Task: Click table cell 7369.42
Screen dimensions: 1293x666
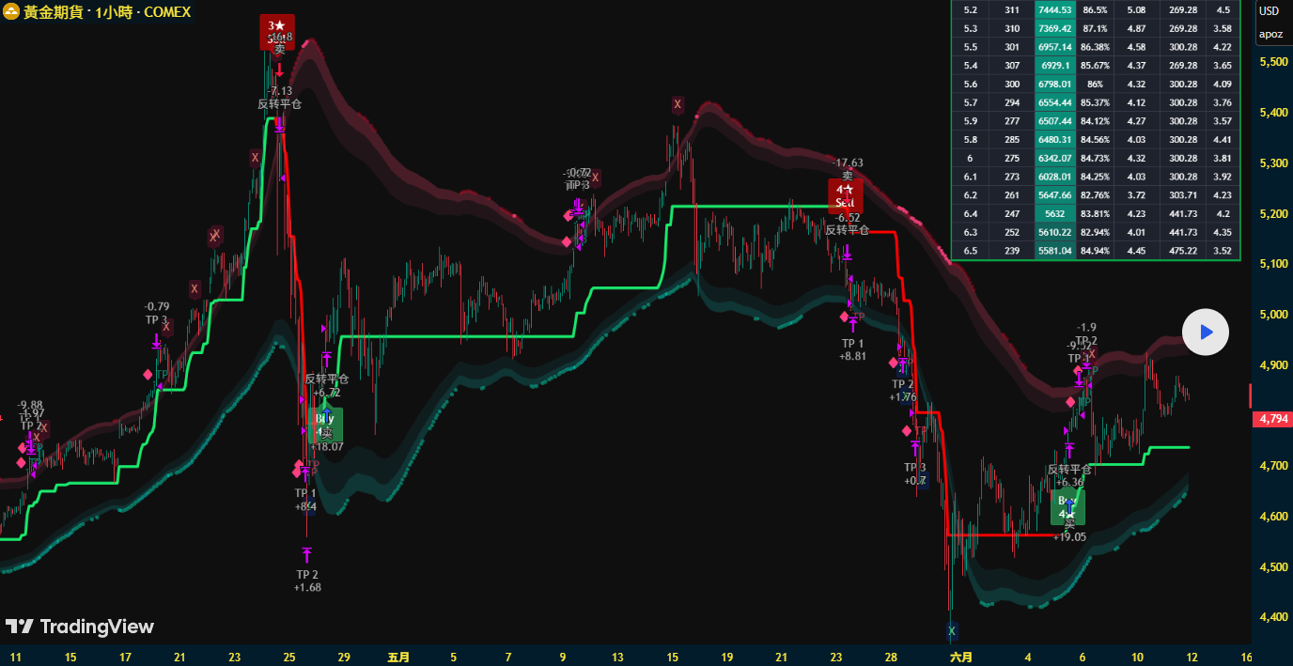Action: (x=1054, y=28)
